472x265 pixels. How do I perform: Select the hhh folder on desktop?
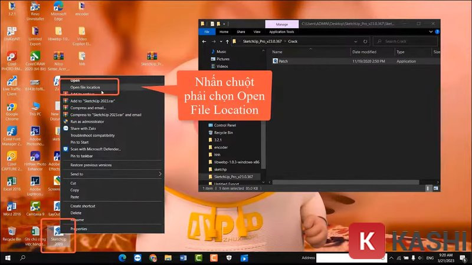(82, 58)
